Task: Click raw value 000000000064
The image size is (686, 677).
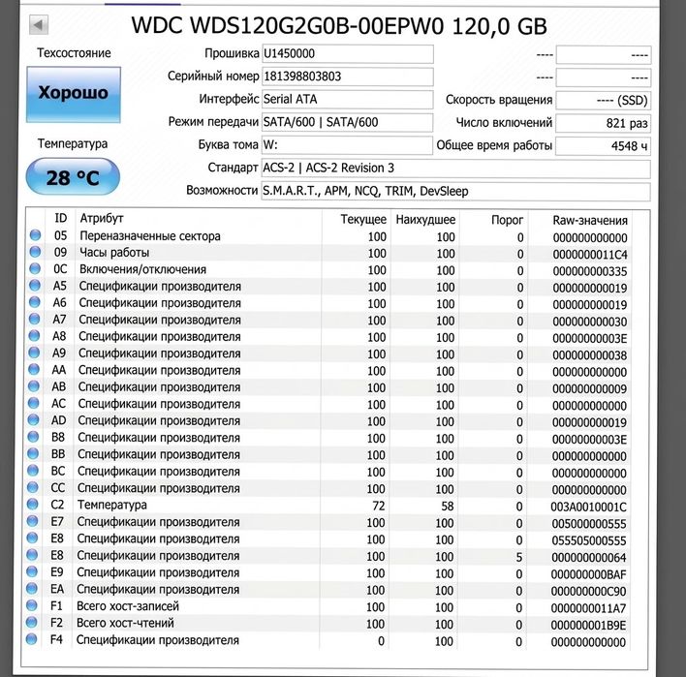Action: point(589,558)
